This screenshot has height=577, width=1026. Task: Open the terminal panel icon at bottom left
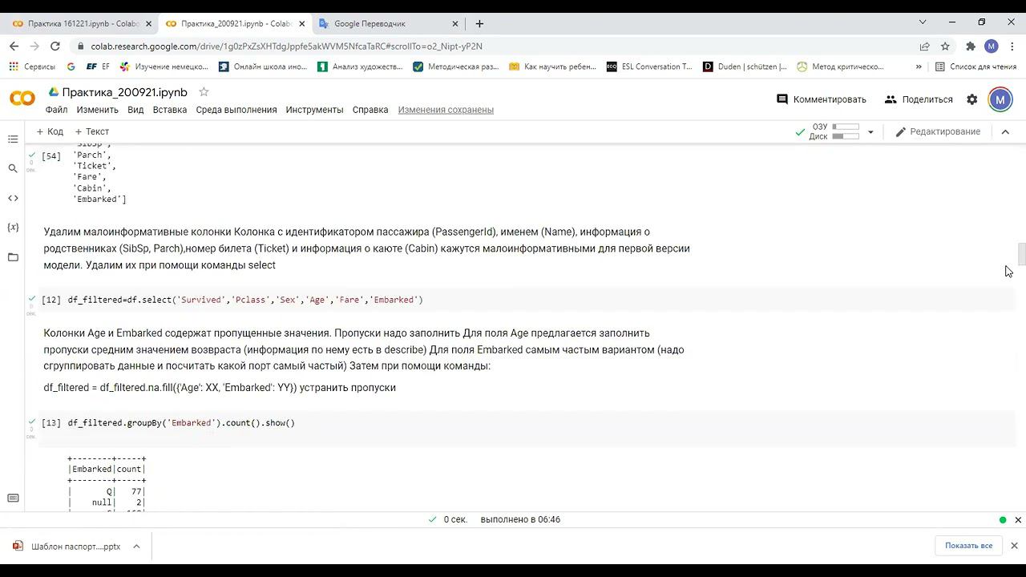[13, 498]
